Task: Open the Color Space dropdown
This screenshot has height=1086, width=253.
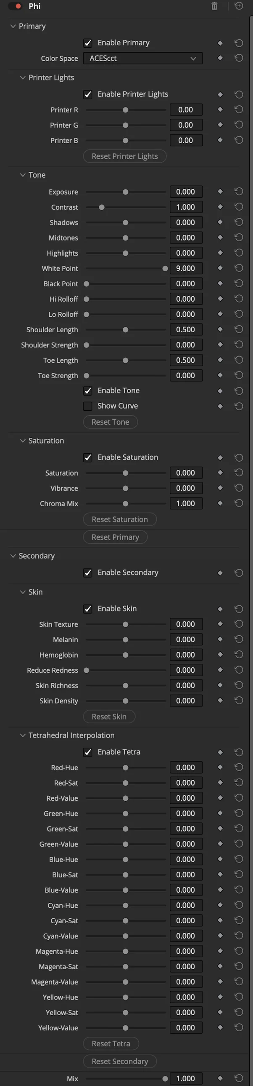Action: tap(143, 58)
